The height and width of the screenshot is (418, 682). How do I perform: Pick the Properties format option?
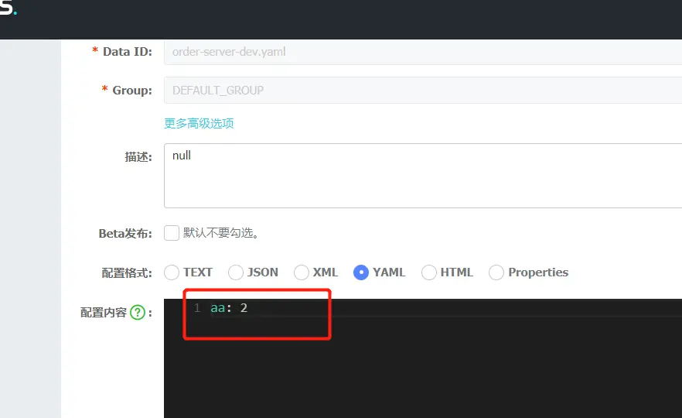(x=496, y=272)
